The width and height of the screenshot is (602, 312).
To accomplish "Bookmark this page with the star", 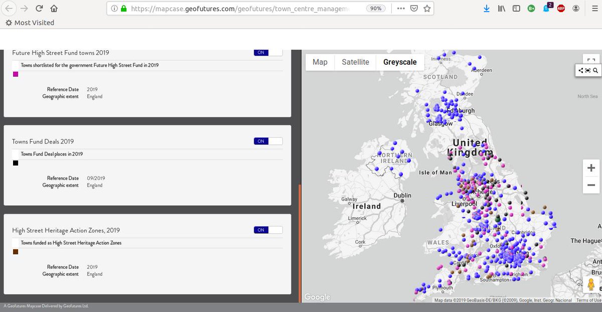I will pos(427,9).
